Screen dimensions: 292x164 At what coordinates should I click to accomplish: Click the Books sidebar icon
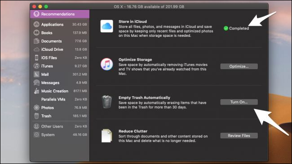pos(36,33)
